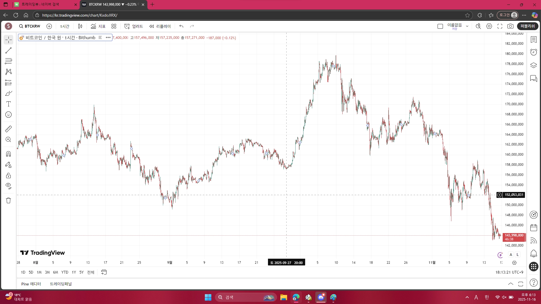Click the trash remove drawings icon
The height and width of the screenshot is (304, 541).
point(8,200)
